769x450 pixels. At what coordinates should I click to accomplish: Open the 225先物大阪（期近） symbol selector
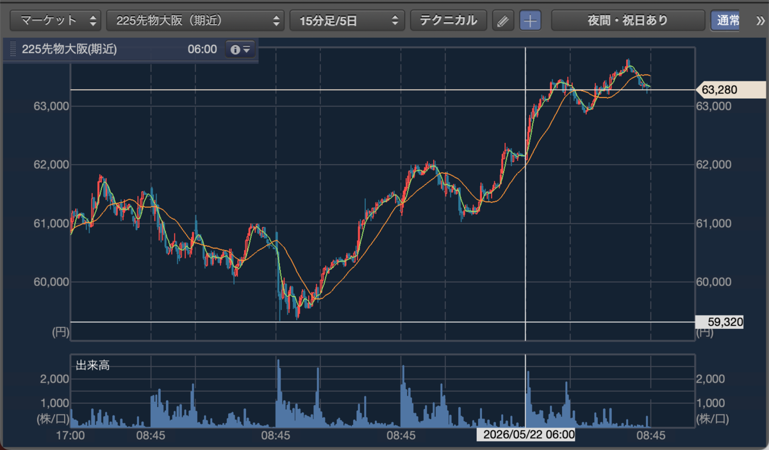click(x=195, y=21)
